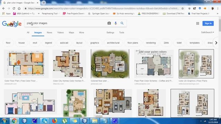Search by image using camera icon
Viewport: 221px width, 124px height.
[109, 23]
